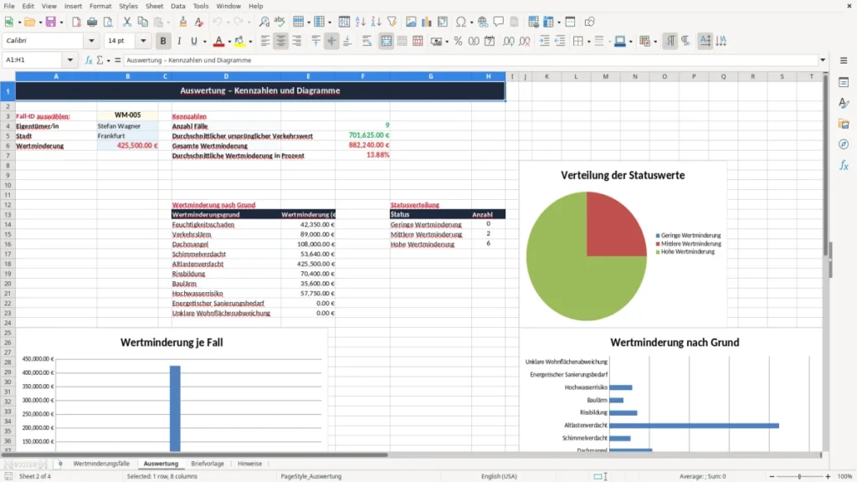
Task: Clear direct formatting
Action: click(199, 22)
